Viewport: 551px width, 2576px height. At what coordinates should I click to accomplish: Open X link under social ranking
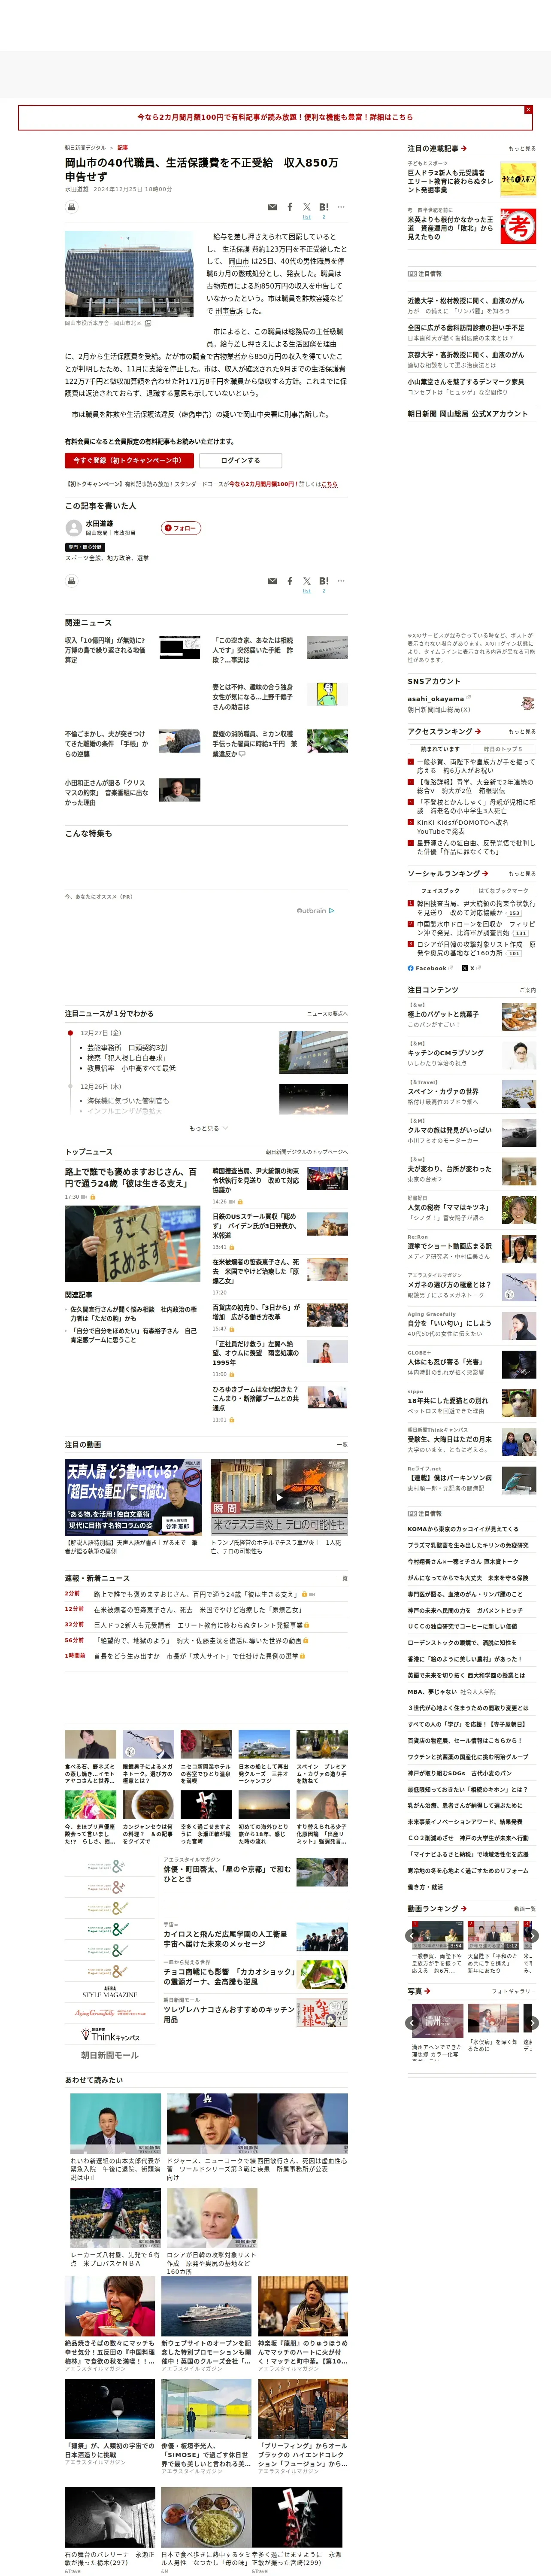(x=472, y=968)
